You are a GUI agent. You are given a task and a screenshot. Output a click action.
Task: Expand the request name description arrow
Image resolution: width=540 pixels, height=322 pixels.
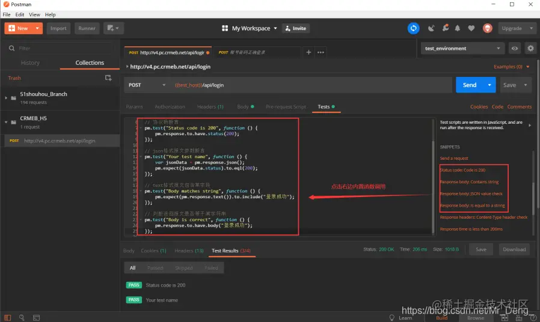tap(127, 67)
